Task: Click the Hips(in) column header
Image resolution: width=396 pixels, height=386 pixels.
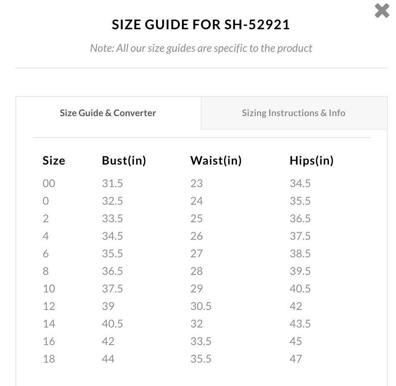Action: coord(312,160)
